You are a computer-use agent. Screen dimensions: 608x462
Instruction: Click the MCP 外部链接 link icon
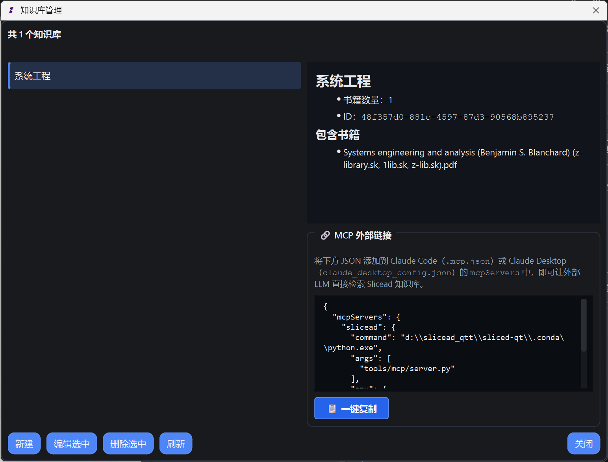(325, 235)
